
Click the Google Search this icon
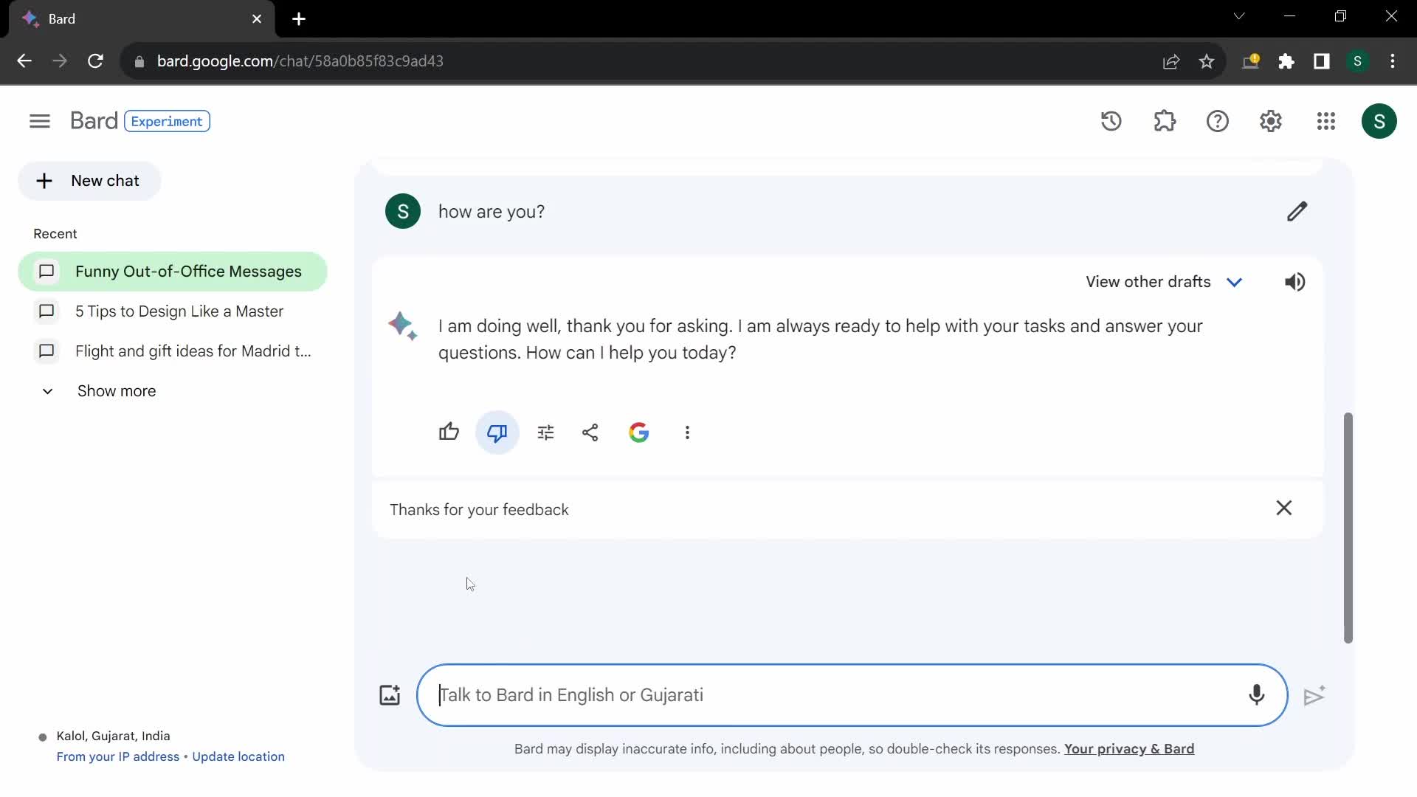pyautogui.click(x=638, y=432)
